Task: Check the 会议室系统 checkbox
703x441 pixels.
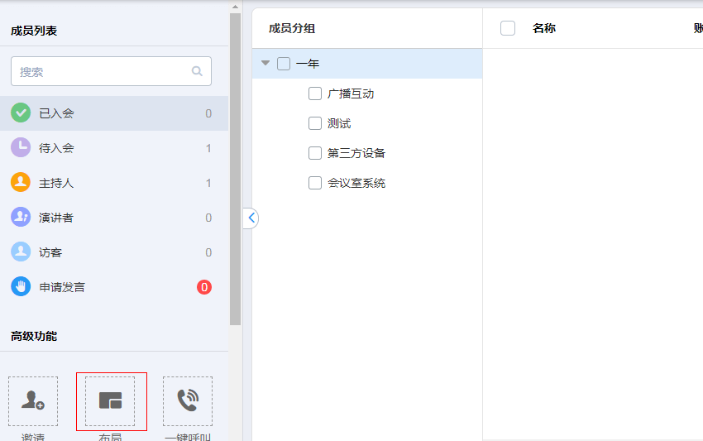Action: coord(315,183)
